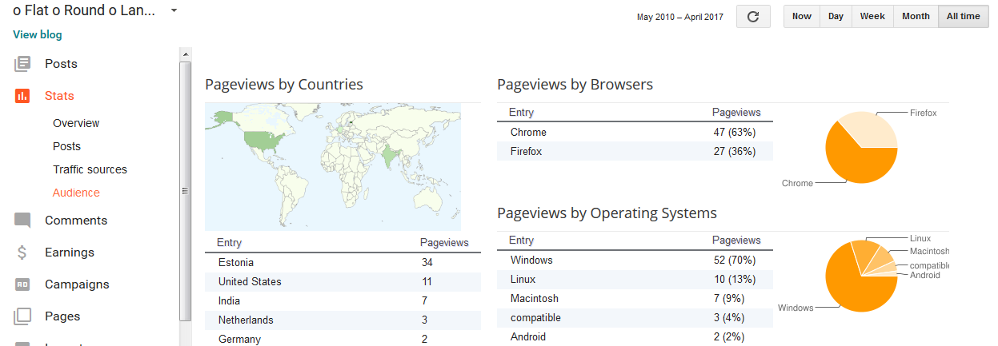Click the Android operating system row
Screen dimensions: 998x346
[x=635, y=336]
